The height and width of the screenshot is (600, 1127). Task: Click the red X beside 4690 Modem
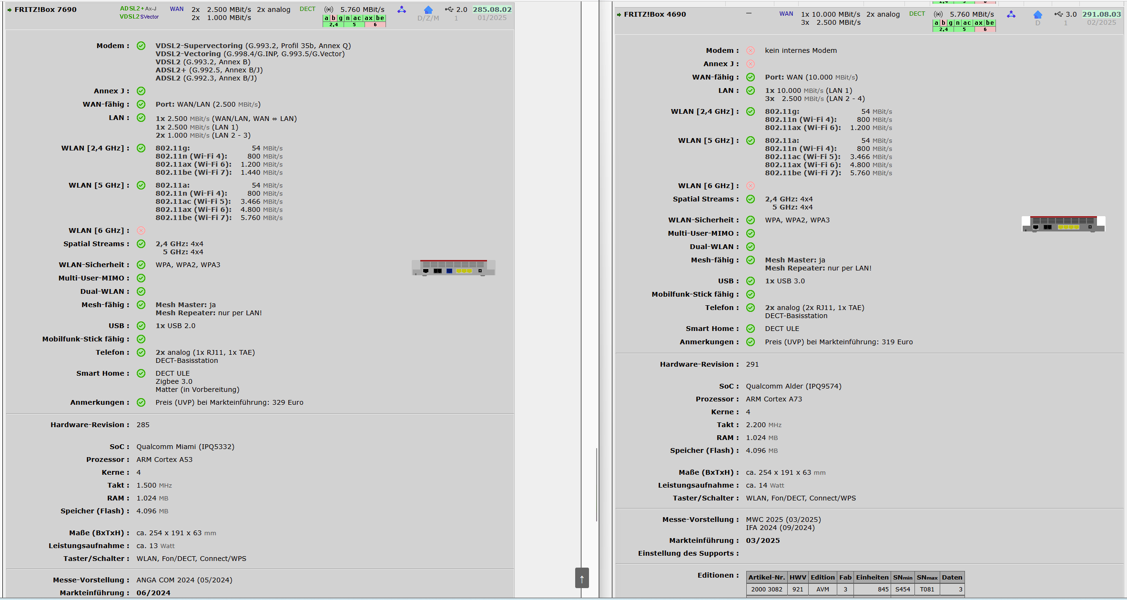pyautogui.click(x=751, y=50)
